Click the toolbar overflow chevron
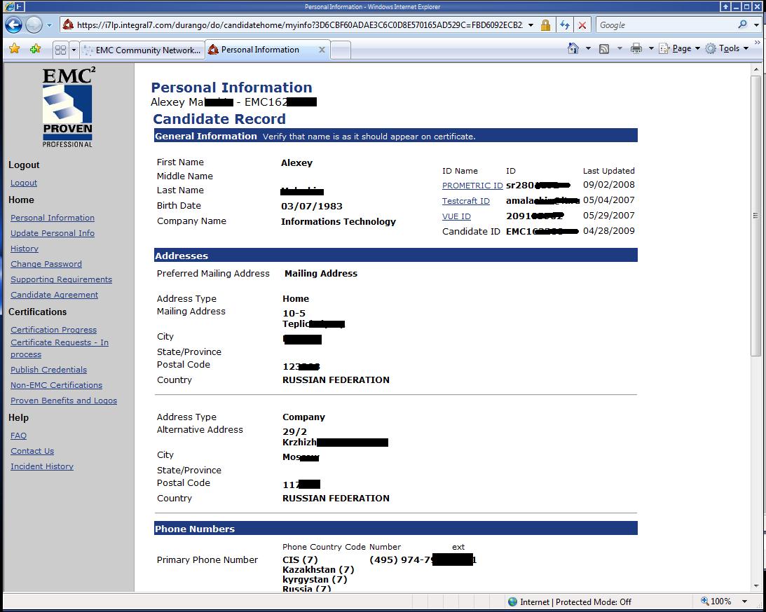 [x=757, y=43]
